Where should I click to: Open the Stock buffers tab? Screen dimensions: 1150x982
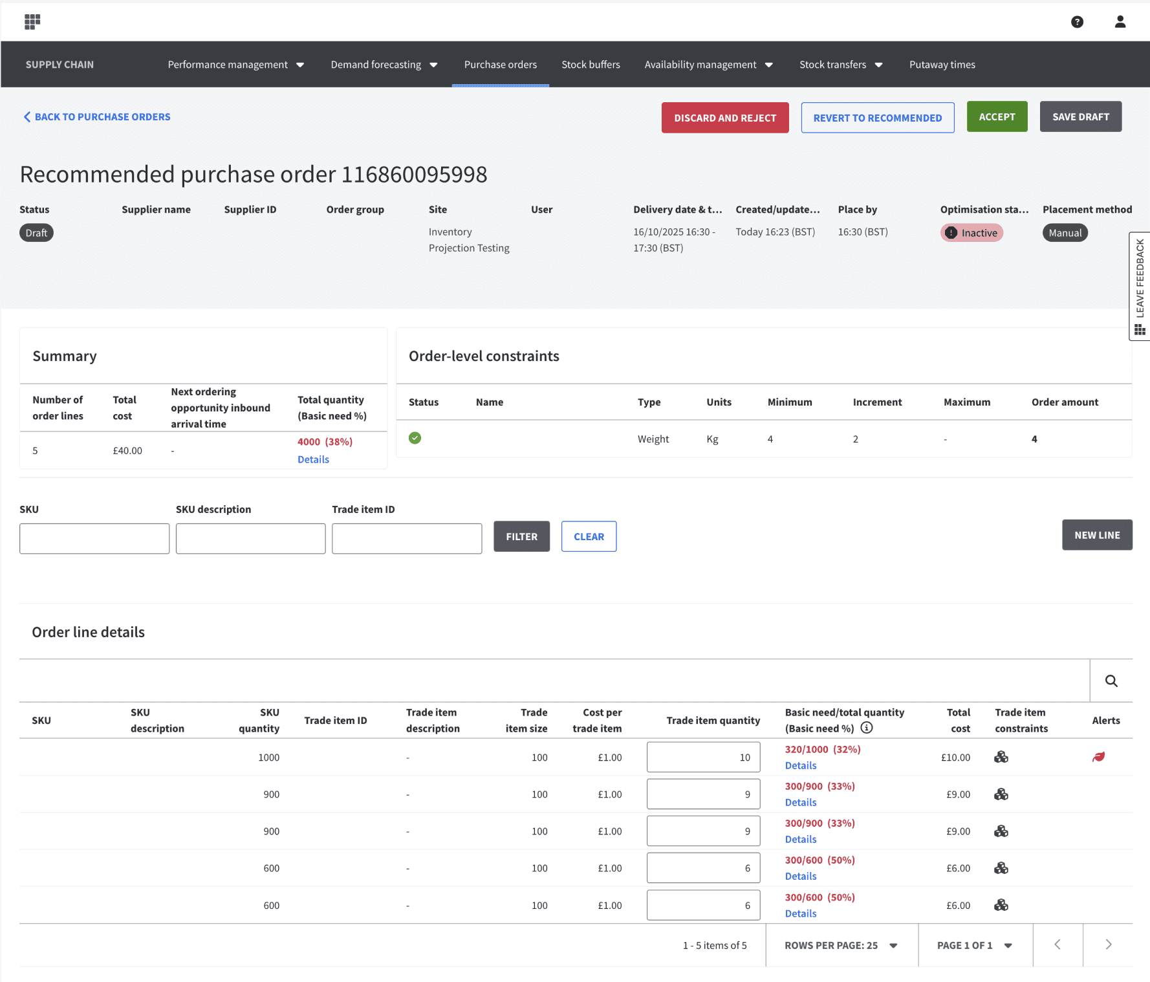(x=591, y=65)
